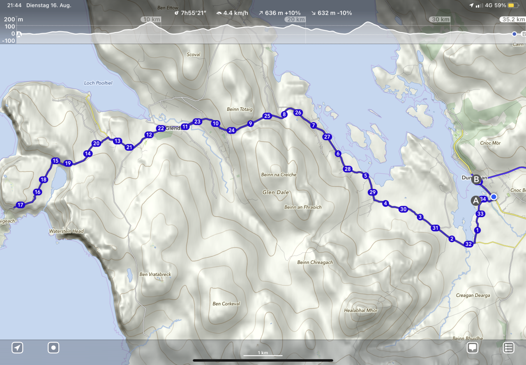Tap the 35.2 km distance label
Viewport: 526px width, 365px height.
pos(513,19)
